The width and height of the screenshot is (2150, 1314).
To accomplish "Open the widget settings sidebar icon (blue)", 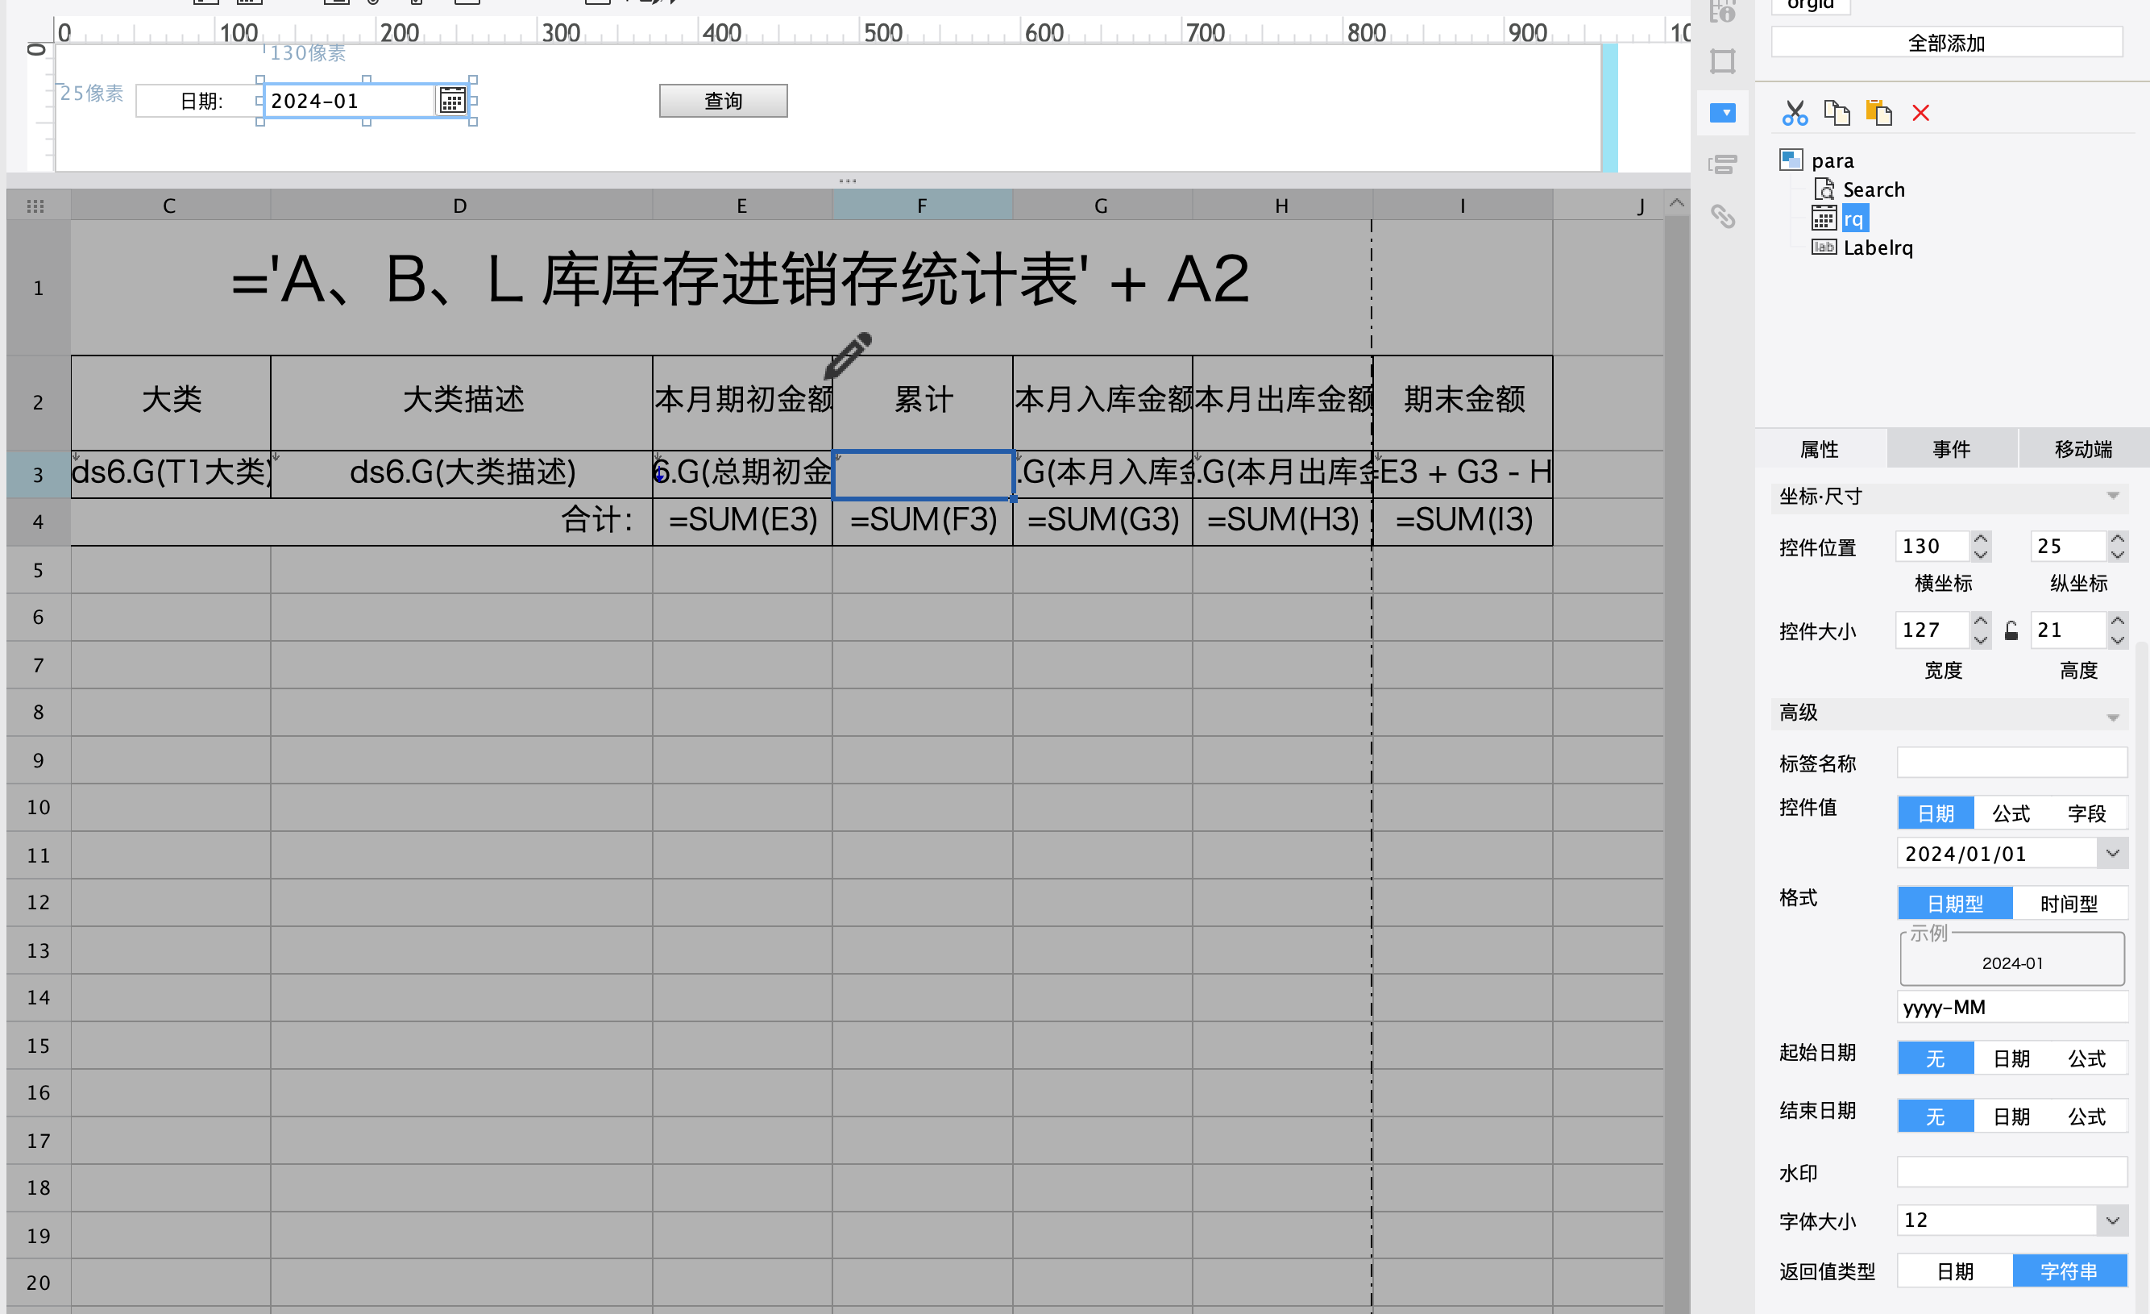I will (x=1722, y=114).
